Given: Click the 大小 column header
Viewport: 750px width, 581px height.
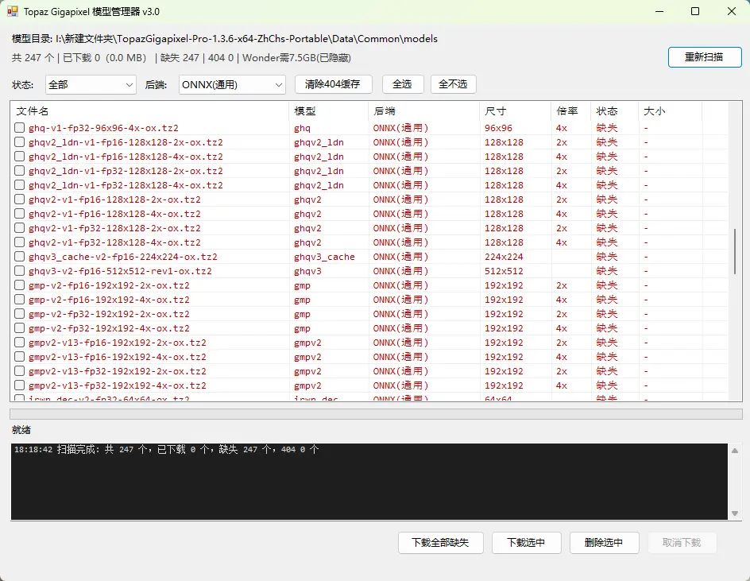Looking at the screenshot, I should pos(670,111).
